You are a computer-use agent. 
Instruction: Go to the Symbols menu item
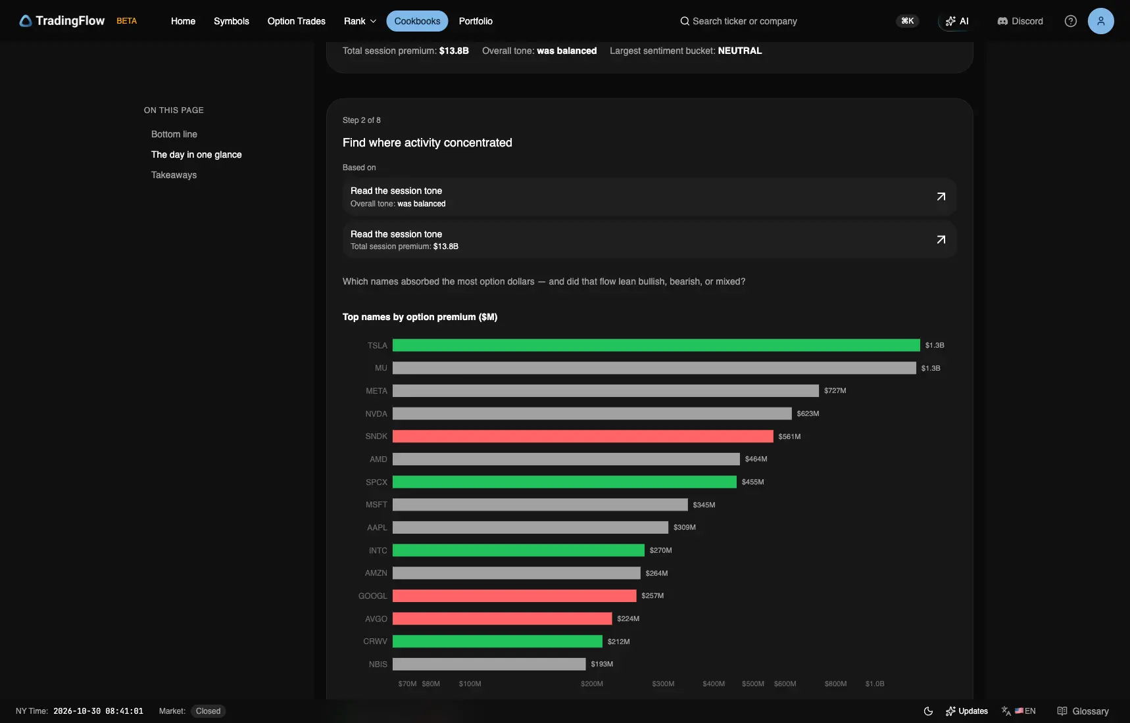[x=232, y=21]
